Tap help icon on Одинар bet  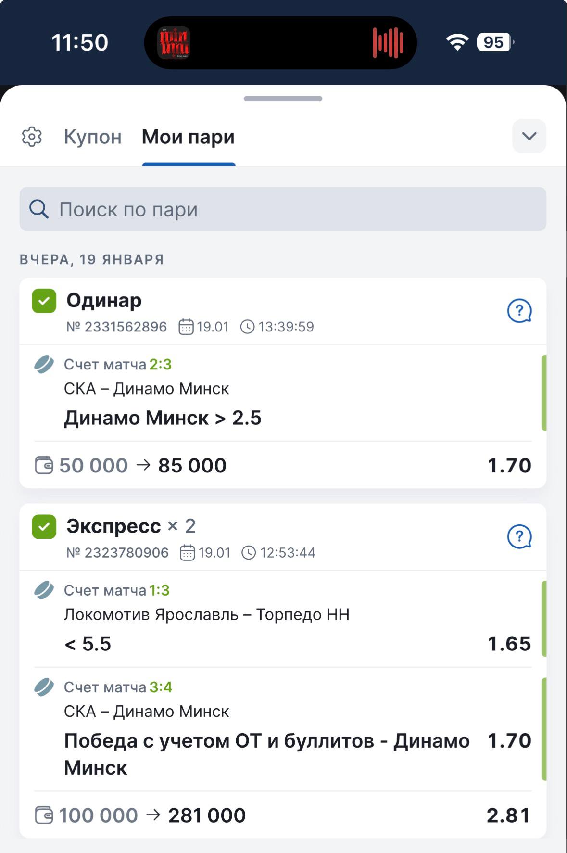click(x=519, y=311)
